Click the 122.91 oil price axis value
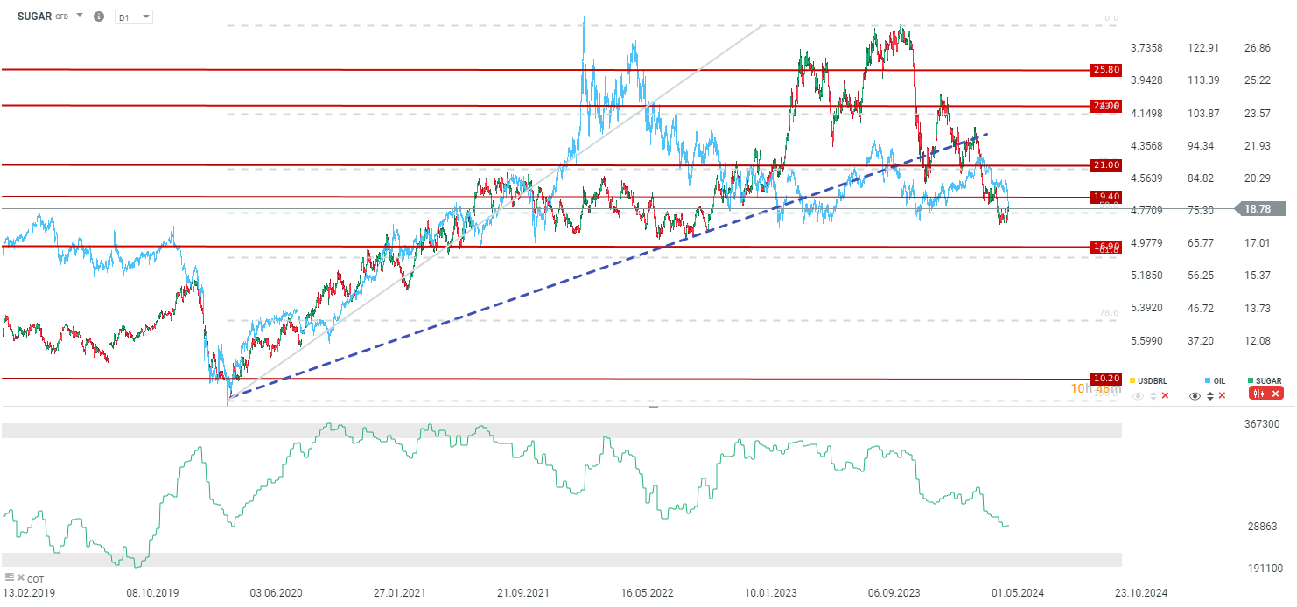The width and height of the screenshot is (1297, 607). (x=1202, y=48)
